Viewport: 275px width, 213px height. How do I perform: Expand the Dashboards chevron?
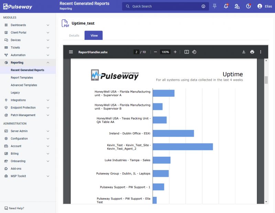(48, 25)
